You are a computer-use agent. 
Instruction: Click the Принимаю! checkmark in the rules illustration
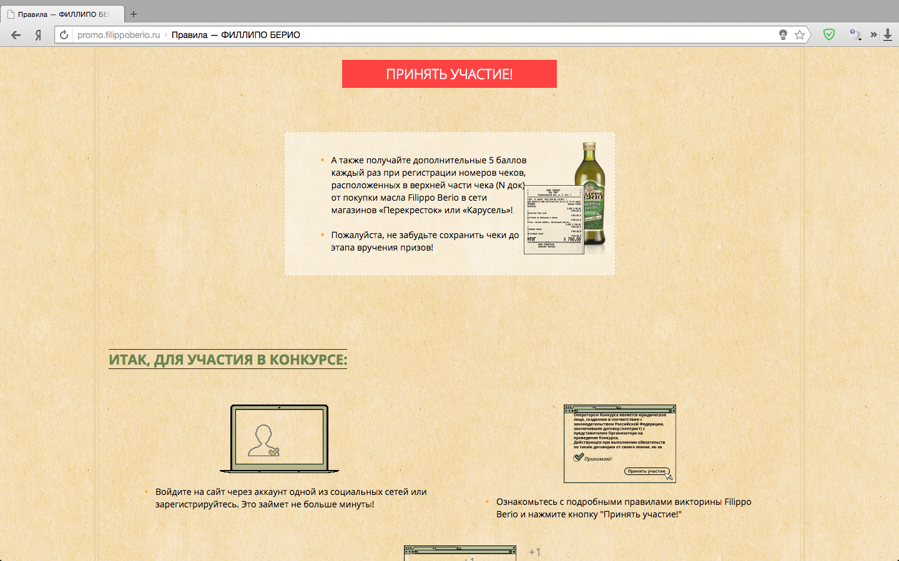[x=579, y=458]
